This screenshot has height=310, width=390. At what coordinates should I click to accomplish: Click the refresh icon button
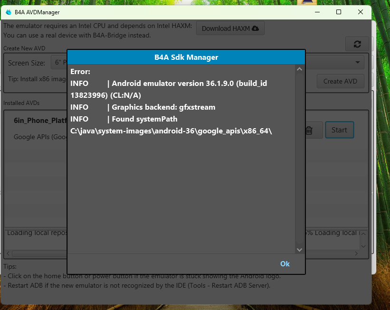click(x=357, y=44)
